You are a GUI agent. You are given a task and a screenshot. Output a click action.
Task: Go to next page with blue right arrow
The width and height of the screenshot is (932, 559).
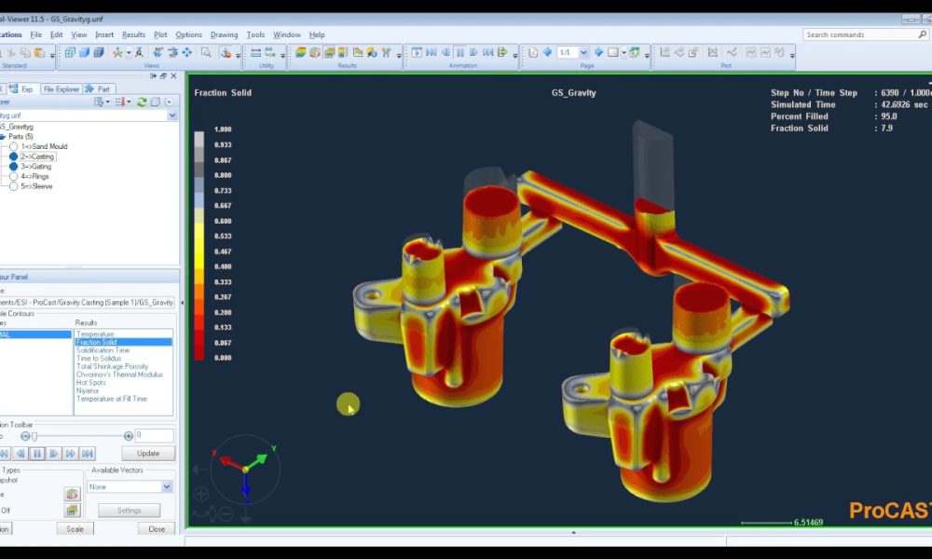(x=598, y=52)
